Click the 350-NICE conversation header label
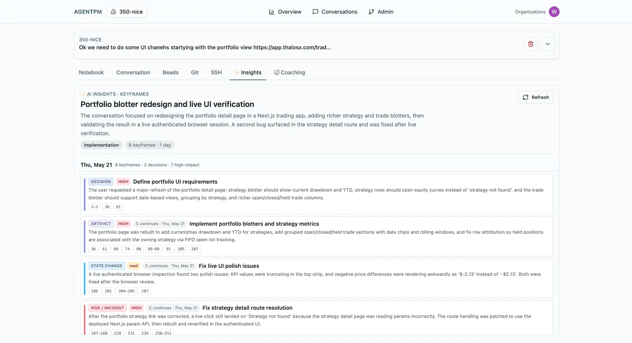 point(90,39)
